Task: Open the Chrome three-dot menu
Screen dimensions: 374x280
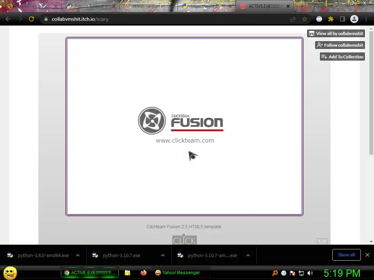Action: [x=366, y=19]
